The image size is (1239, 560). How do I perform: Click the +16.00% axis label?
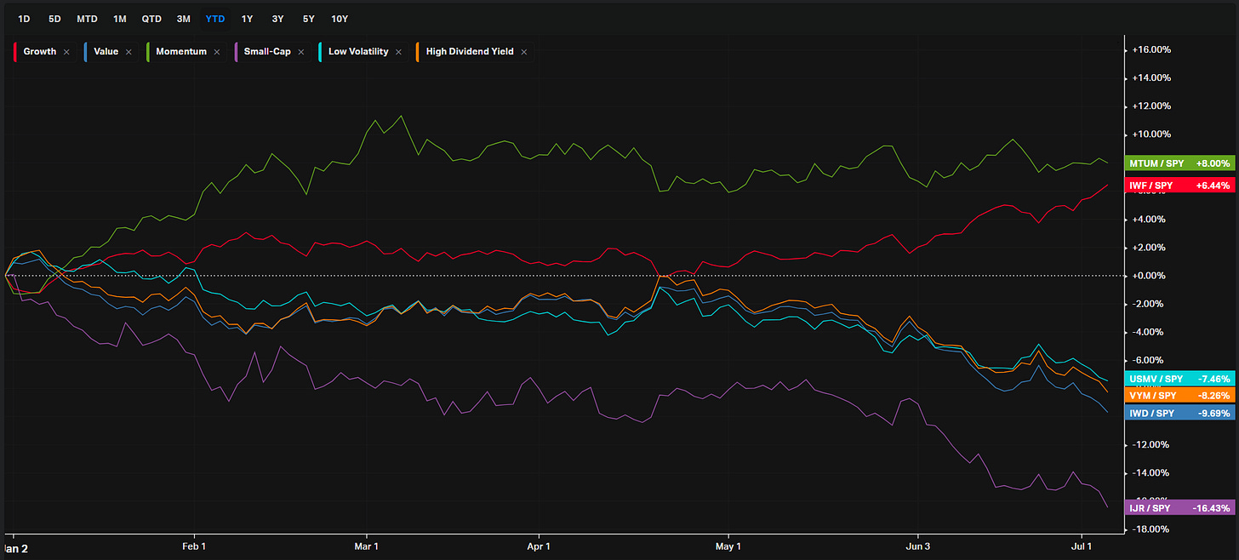point(1151,50)
